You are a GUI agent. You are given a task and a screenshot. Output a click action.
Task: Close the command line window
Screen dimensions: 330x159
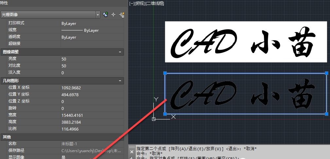tap(131, 152)
